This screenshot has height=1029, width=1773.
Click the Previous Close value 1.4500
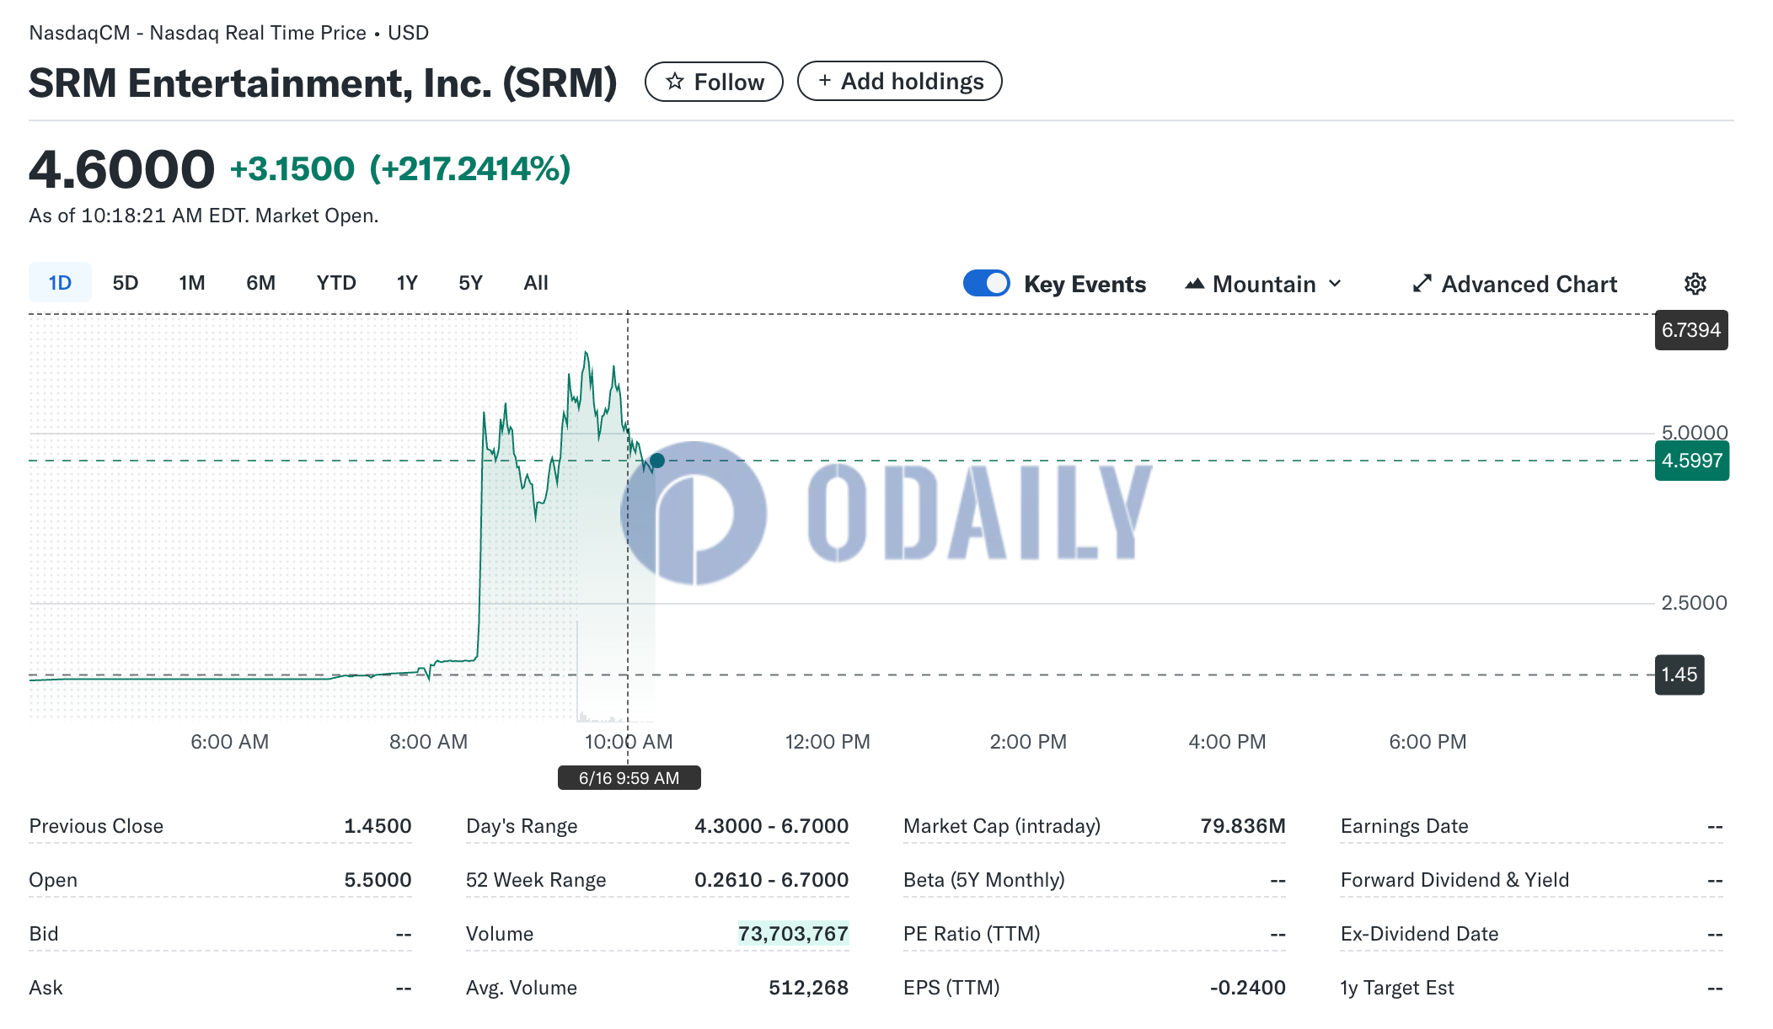point(378,826)
